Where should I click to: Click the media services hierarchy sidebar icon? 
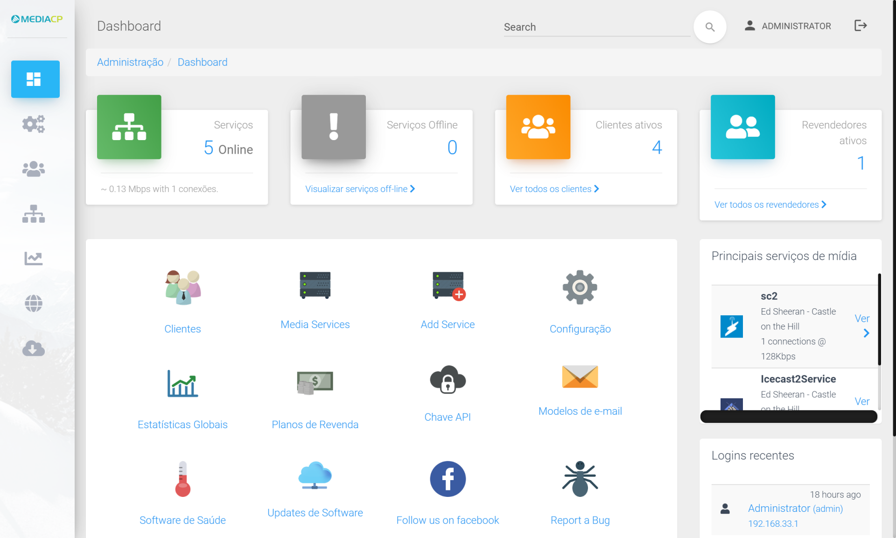pos(33,213)
